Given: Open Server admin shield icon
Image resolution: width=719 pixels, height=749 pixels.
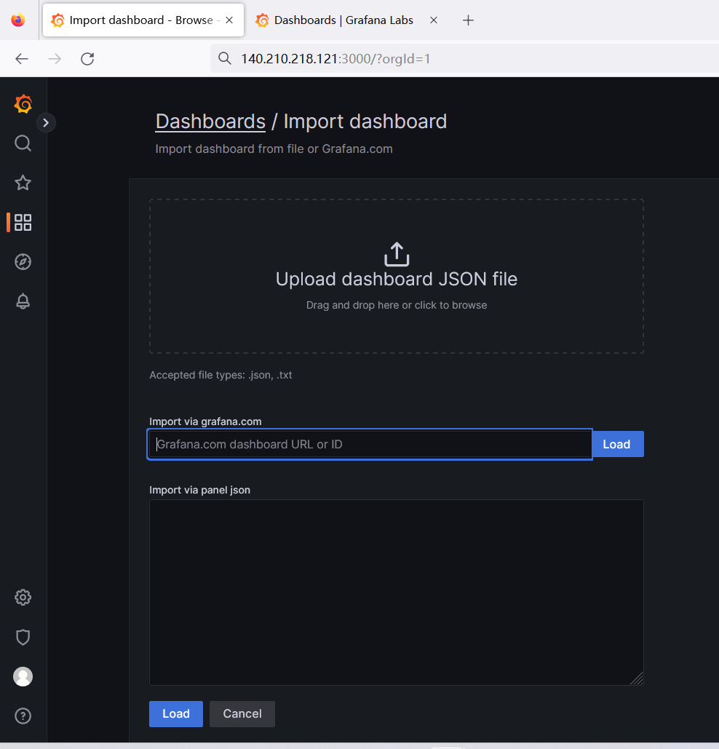Looking at the screenshot, I should (x=23, y=637).
